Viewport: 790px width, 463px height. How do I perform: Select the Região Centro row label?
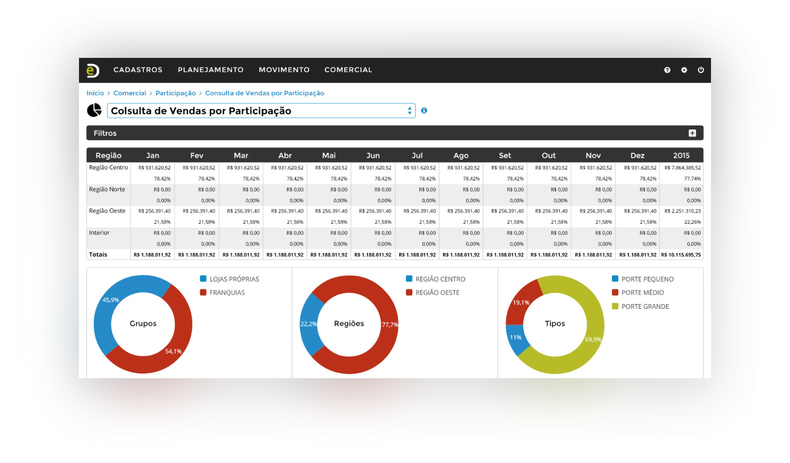point(108,167)
